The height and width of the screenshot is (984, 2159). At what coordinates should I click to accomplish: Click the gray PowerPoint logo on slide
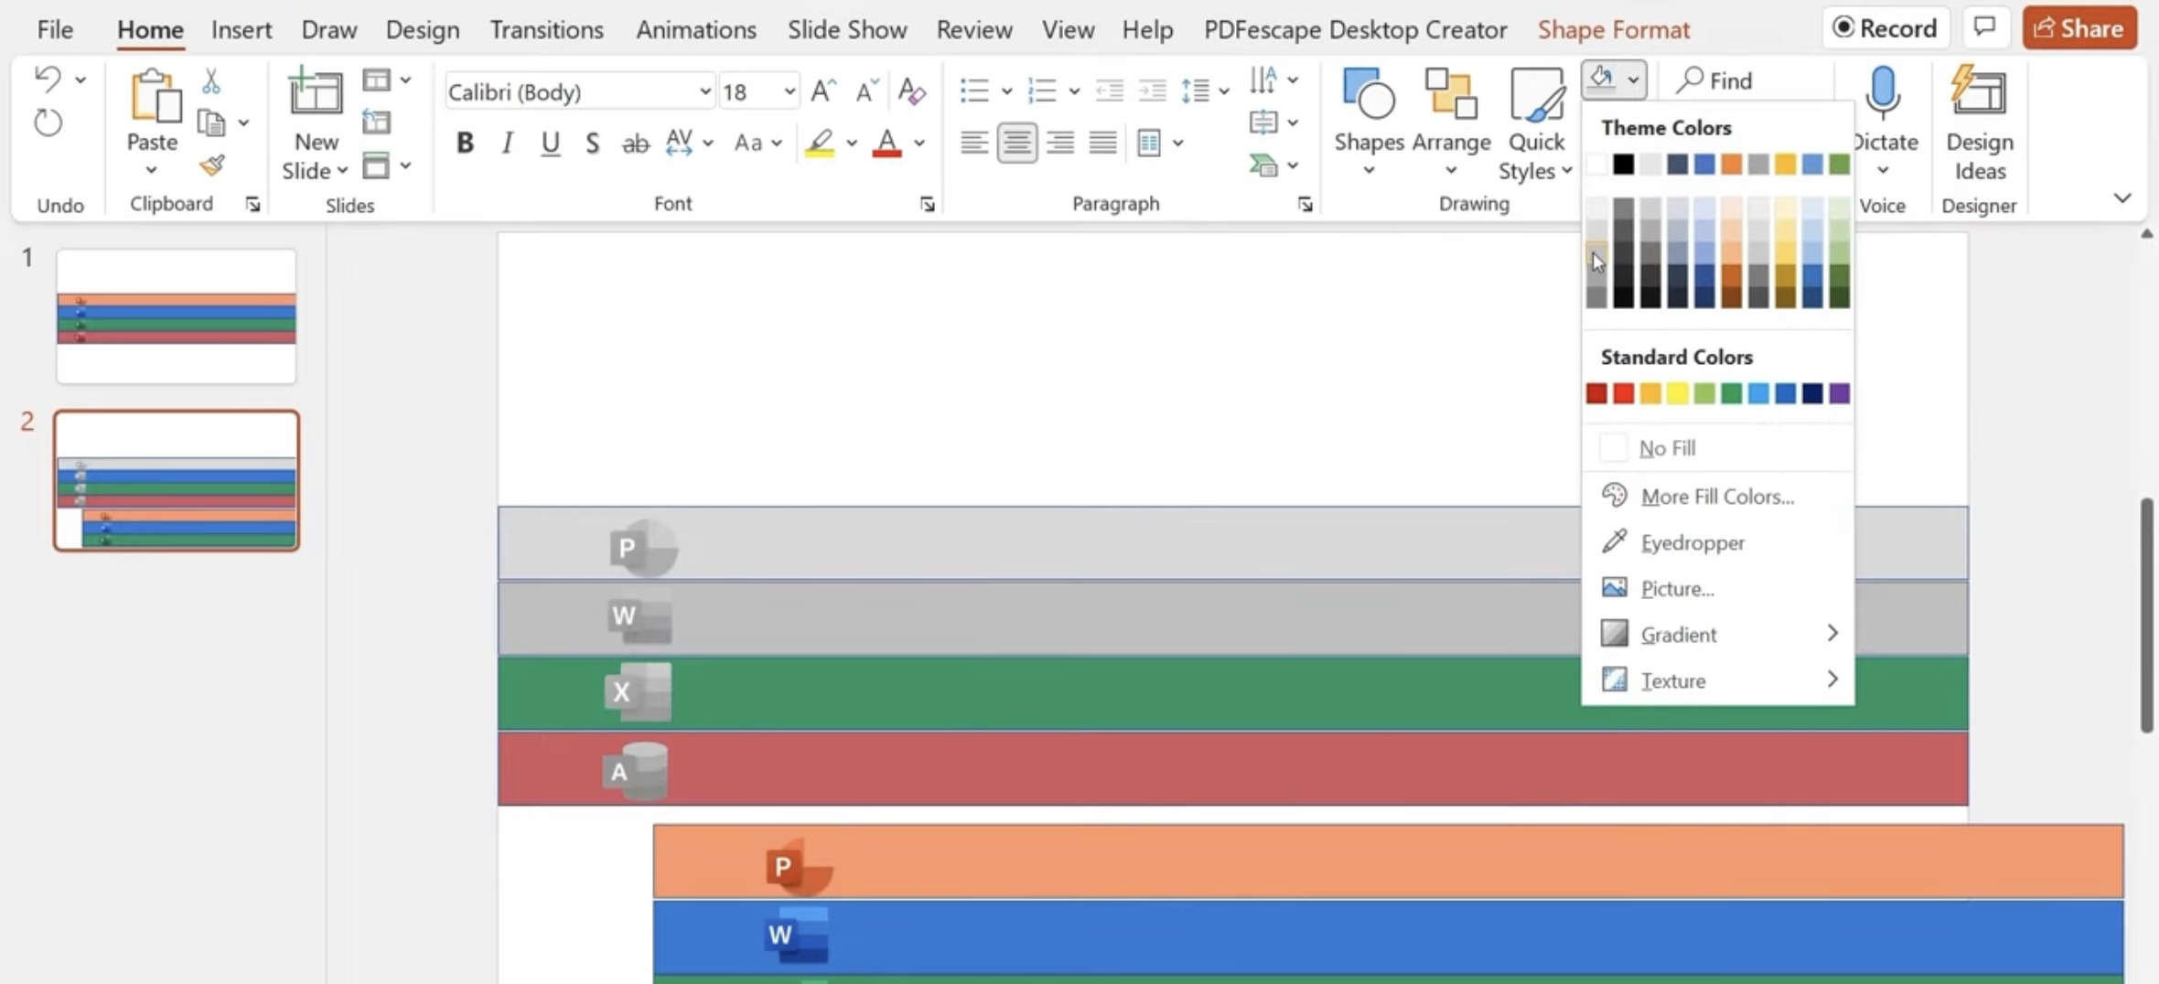643,547
